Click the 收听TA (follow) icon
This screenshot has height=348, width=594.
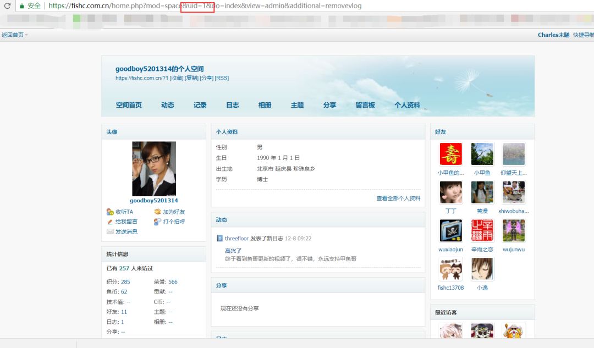110,212
